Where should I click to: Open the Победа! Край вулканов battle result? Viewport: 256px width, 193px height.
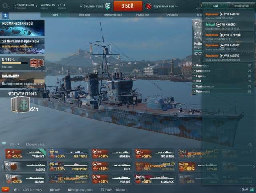coord(228,26)
